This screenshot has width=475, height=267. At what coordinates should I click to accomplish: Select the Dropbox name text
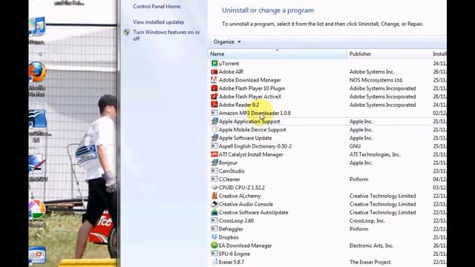(229, 237)
